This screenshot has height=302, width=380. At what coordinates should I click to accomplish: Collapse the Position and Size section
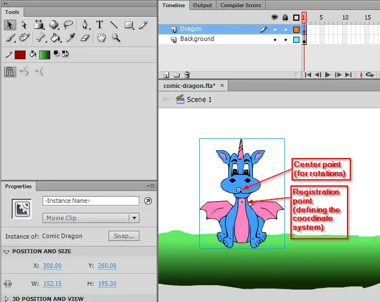(7, 252)
